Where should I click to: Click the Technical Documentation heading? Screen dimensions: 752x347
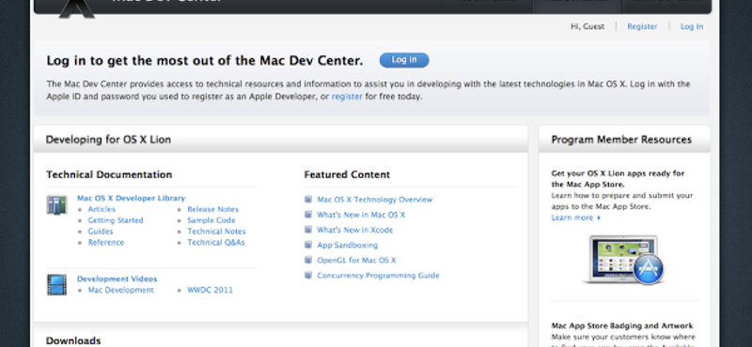point(109,174)
